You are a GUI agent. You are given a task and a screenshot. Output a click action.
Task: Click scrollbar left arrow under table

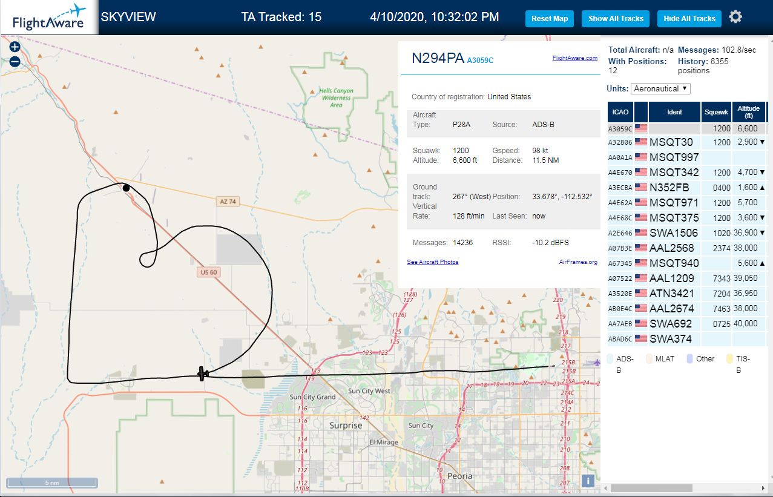pos(605,488)
